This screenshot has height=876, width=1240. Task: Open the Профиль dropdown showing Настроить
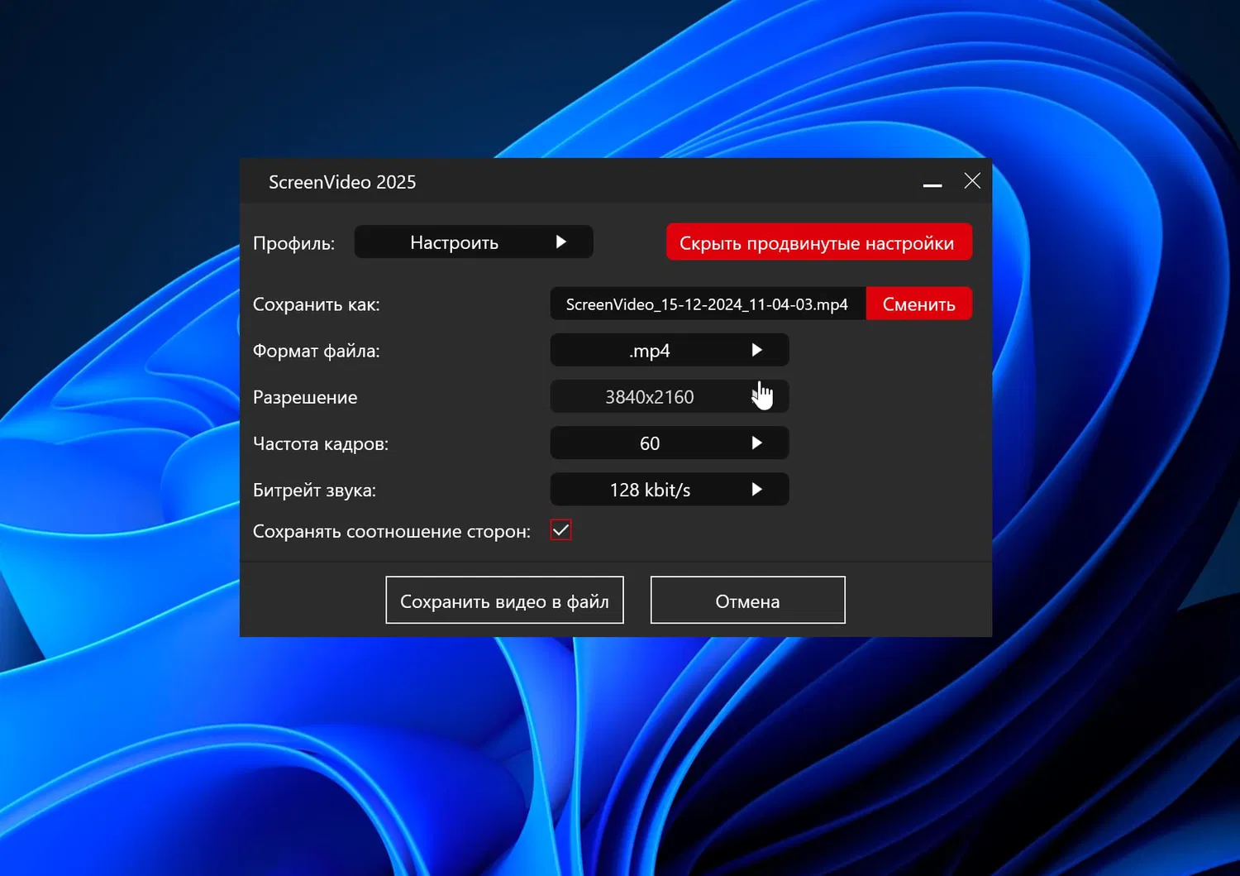pyautogui.click(x=474, y=242)
